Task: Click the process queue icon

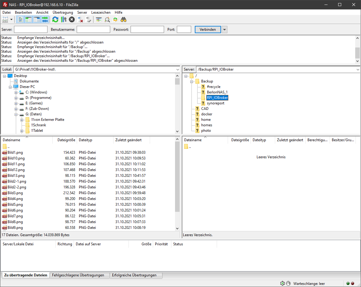Action: click(x=63, y=19)
